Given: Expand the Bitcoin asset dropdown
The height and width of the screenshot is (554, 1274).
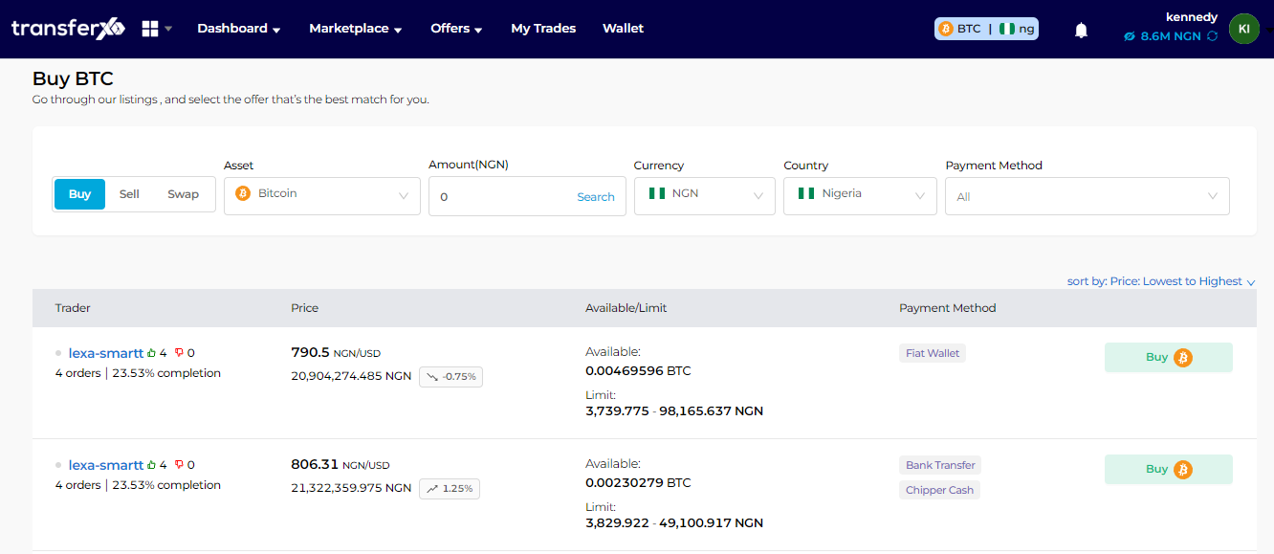Looking at the screenshot, I should pos(321,195).
